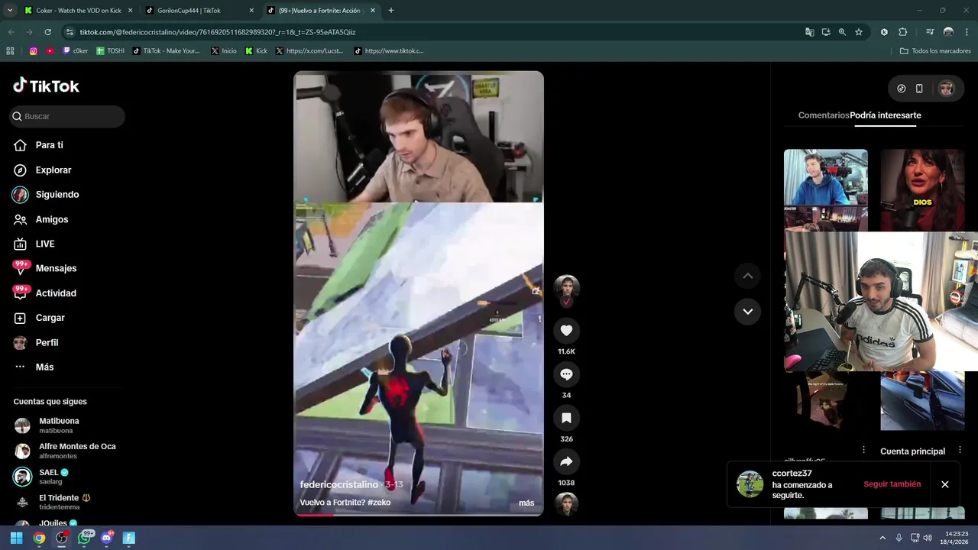Click the address bar URL

(218, 32)
